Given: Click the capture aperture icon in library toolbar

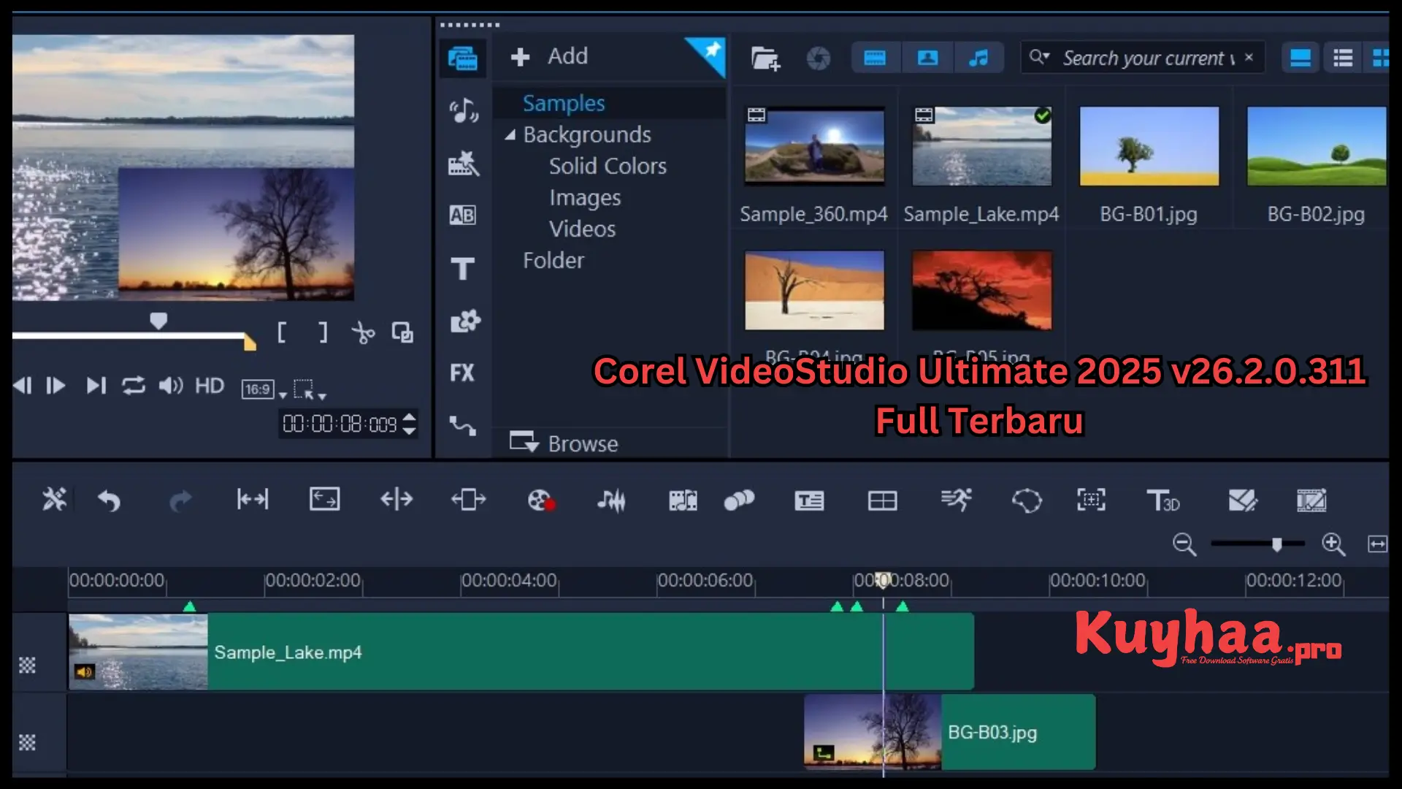Looking at the screenshot, I should point(819,58).
